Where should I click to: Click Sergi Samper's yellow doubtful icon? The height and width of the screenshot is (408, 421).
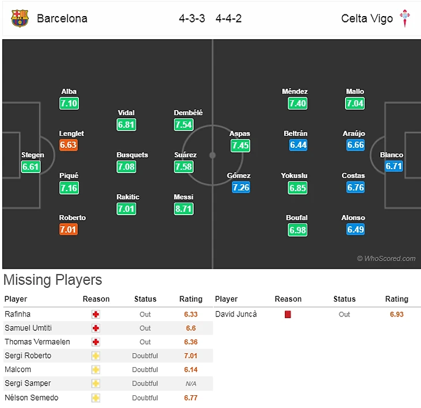point(96,384)
